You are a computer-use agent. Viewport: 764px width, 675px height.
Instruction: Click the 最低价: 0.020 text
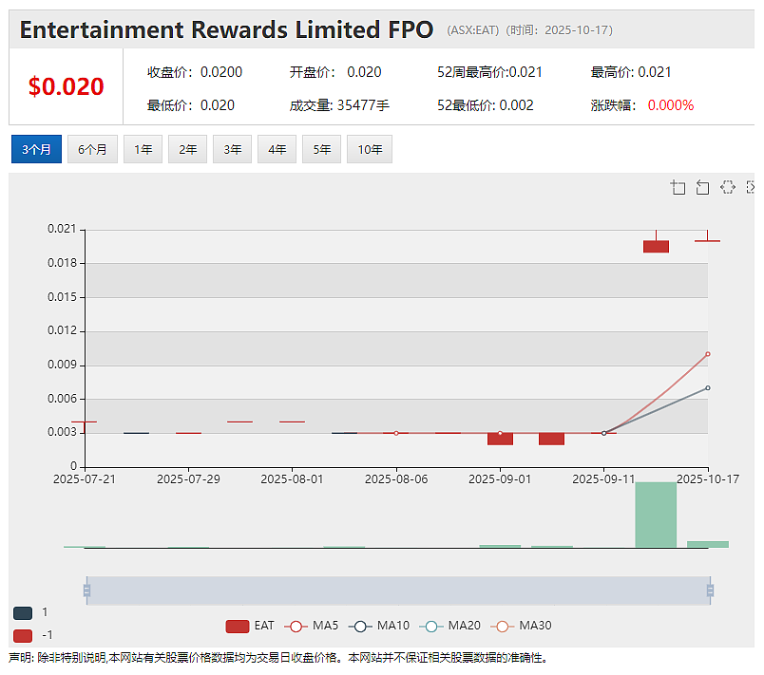(x=191, y=105)
